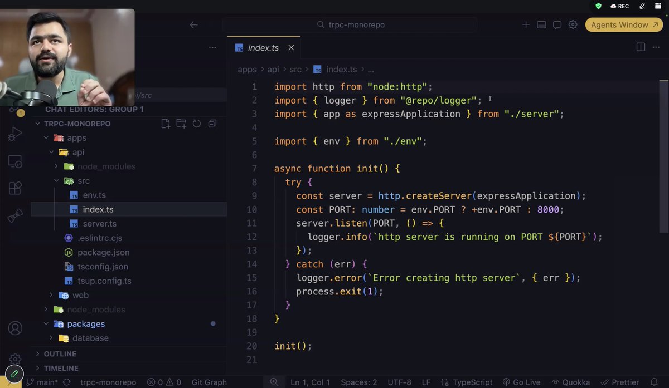Open env.ts in the explorer
The image size is (669, 388).
(94, 195)
